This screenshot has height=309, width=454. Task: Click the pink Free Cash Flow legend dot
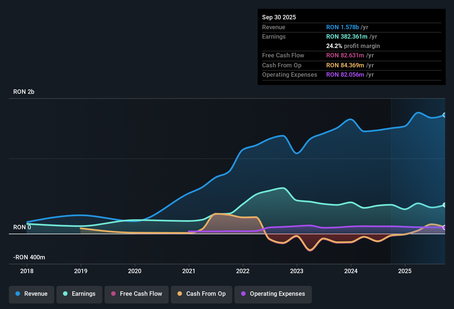(x=113, y=294)
